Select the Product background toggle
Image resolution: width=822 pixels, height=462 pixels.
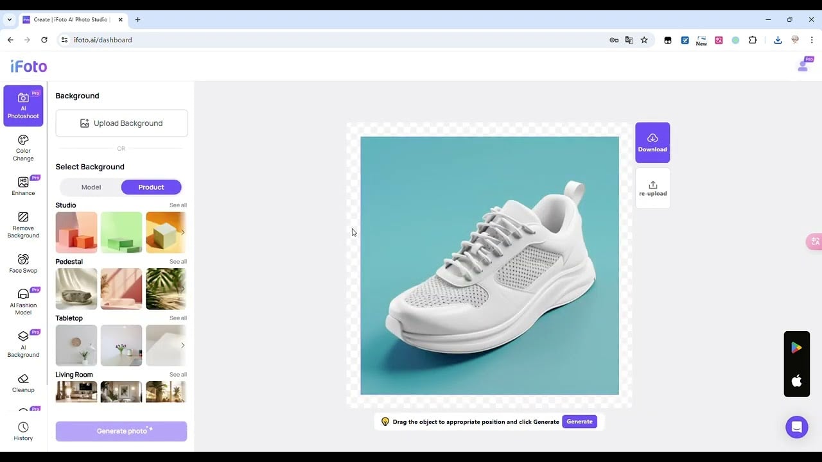coord(151,187)
